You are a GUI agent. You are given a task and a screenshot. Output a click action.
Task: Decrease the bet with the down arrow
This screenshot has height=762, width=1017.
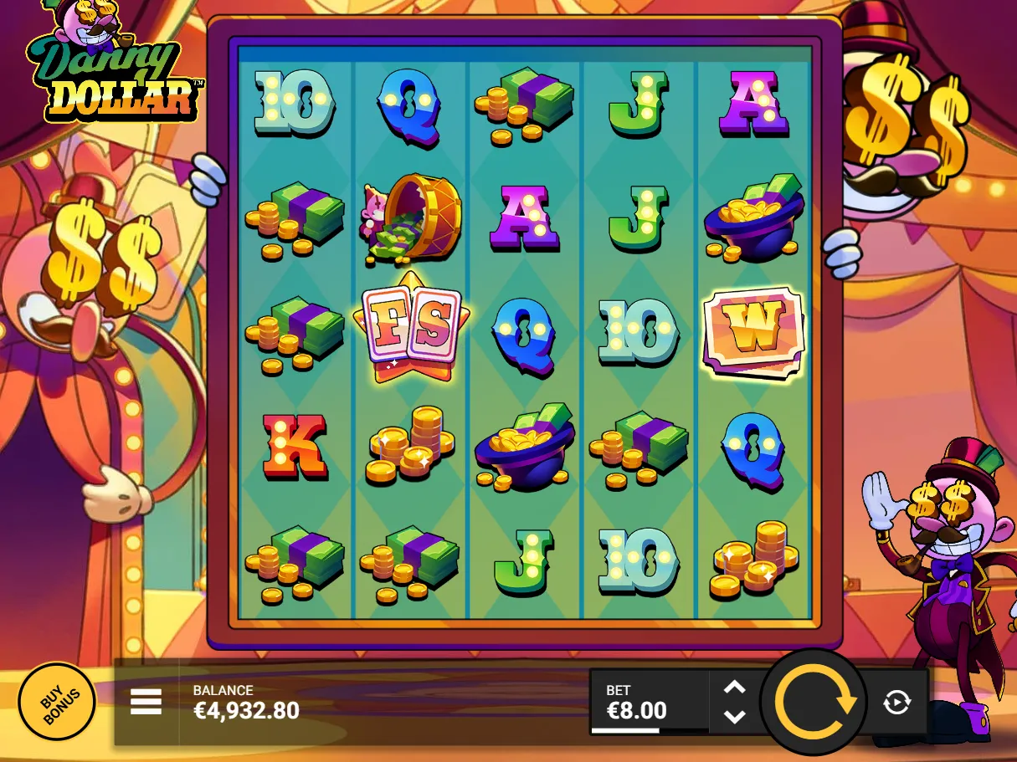click(734, 717)
